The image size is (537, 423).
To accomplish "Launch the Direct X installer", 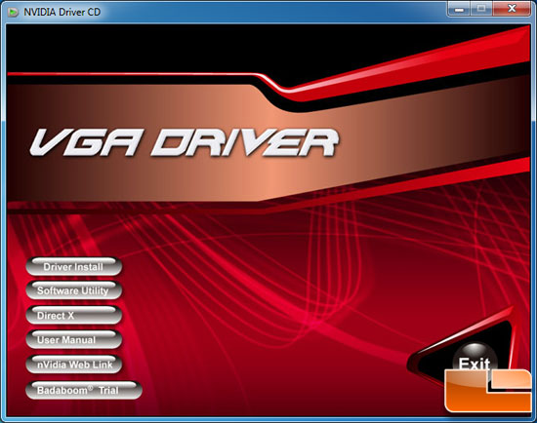I will pos(73,315).
